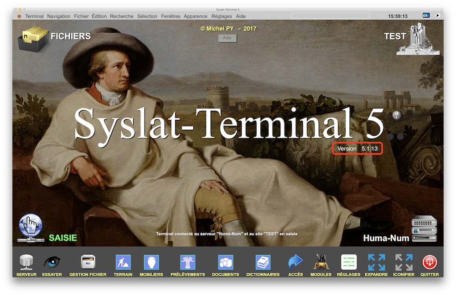Click the TEST ruins site icon
Viewport: 456px width, 295px height.
click(418, 39)
